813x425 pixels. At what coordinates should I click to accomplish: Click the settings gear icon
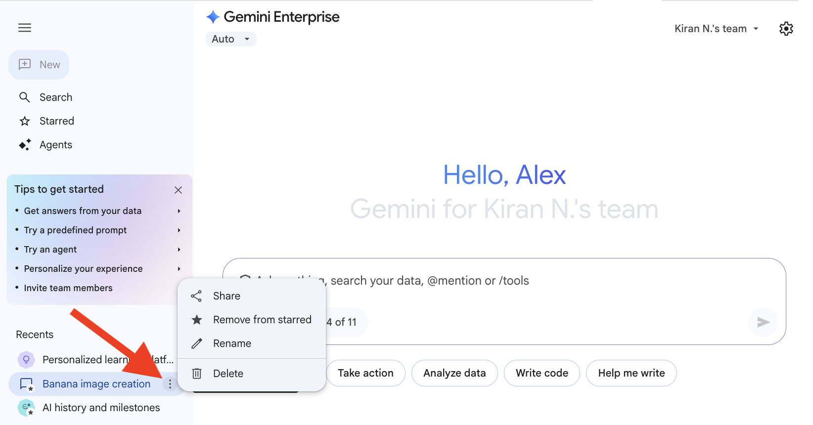(x=786, y=29)
